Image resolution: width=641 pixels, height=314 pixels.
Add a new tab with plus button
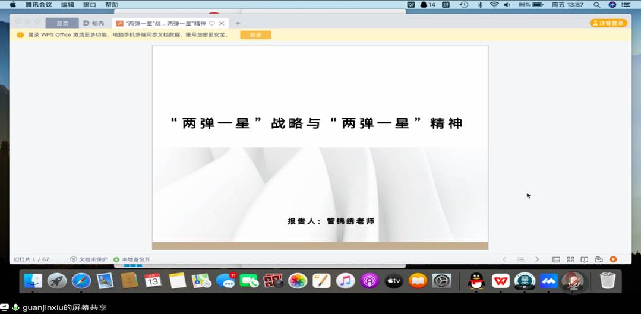coord(238,23)
